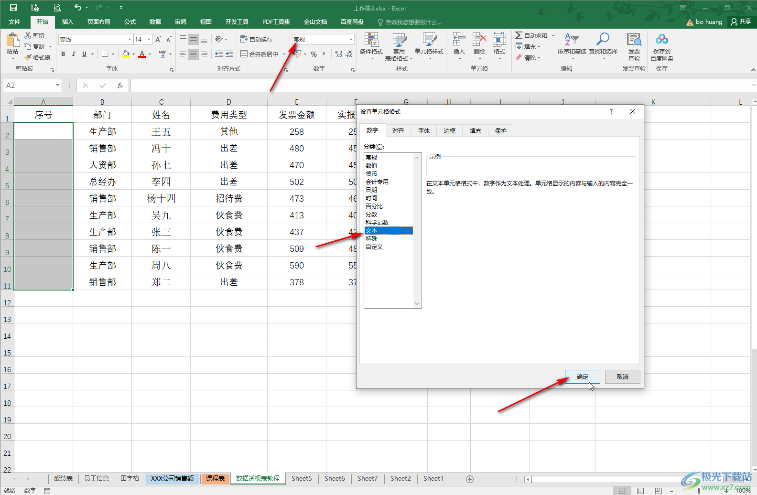Open the font name combo box
The width and height of the screenshot is (757, 495).
[x=96, y=39]
